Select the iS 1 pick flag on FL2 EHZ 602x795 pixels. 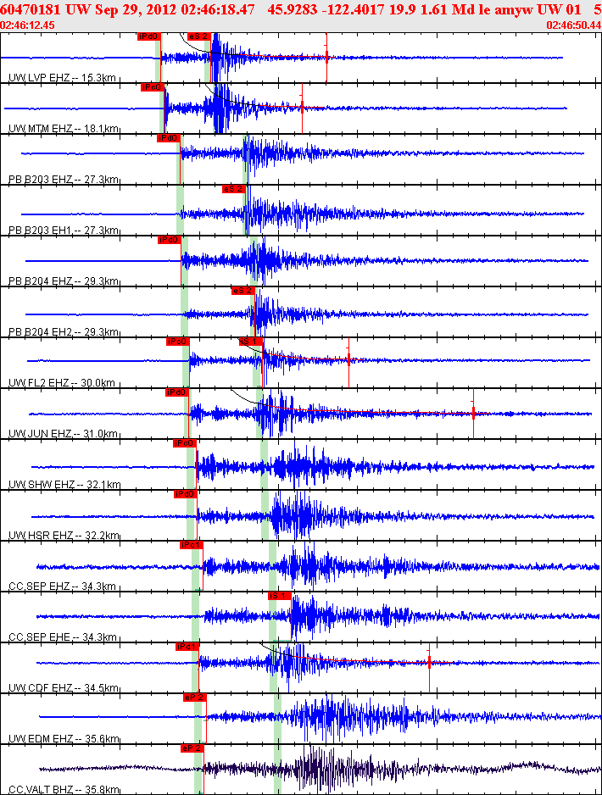click(251, 342)
